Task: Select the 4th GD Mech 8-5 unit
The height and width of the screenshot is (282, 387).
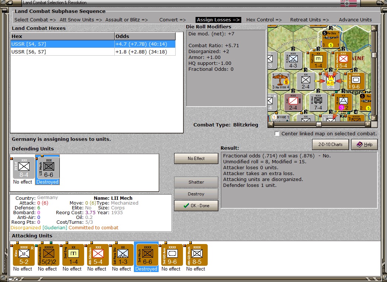Action: [197, 255]
